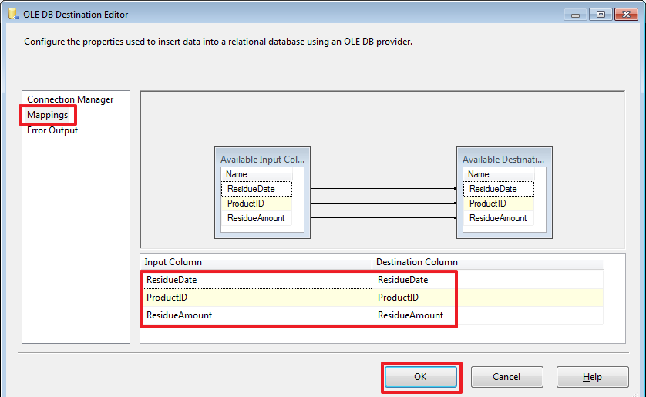The height and width of the screenshot is (397, 646).
Task: Open Help for the destination editor
Action: tap(593, 377)
